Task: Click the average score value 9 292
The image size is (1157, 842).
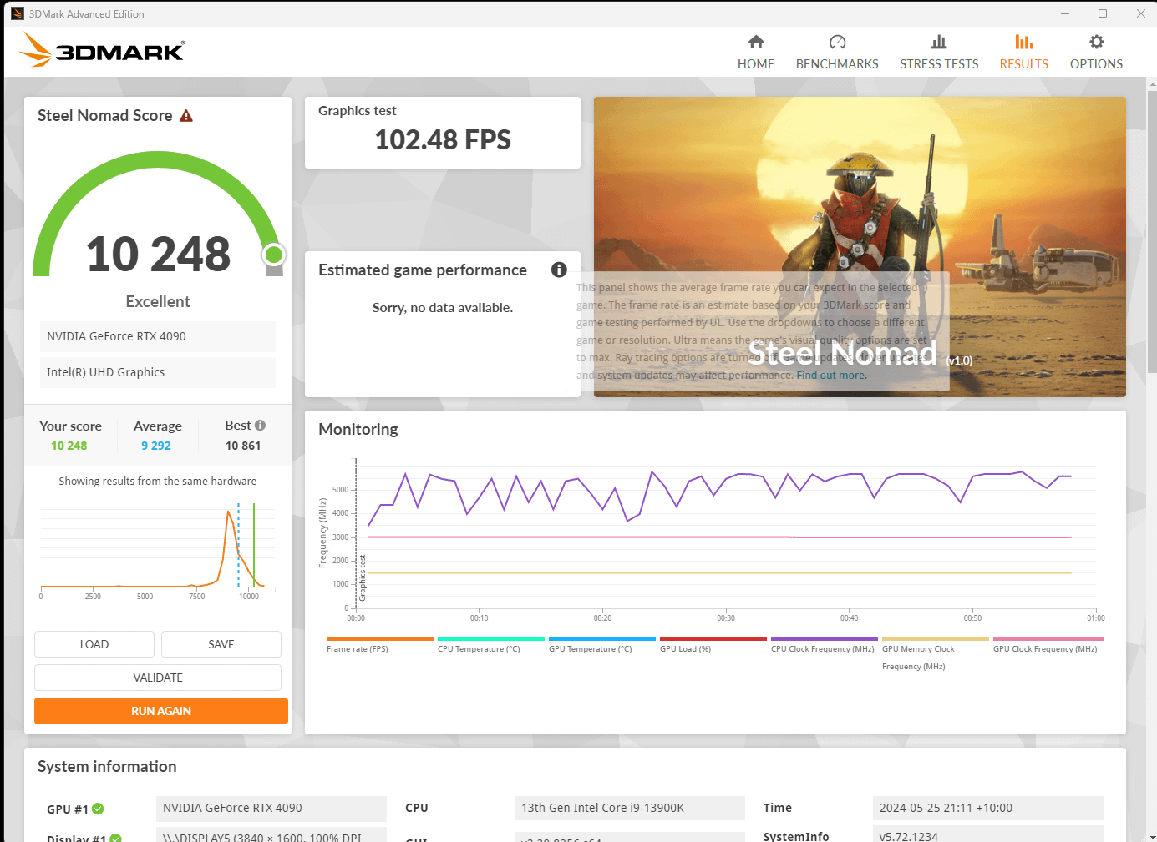Action: (156, 446)
